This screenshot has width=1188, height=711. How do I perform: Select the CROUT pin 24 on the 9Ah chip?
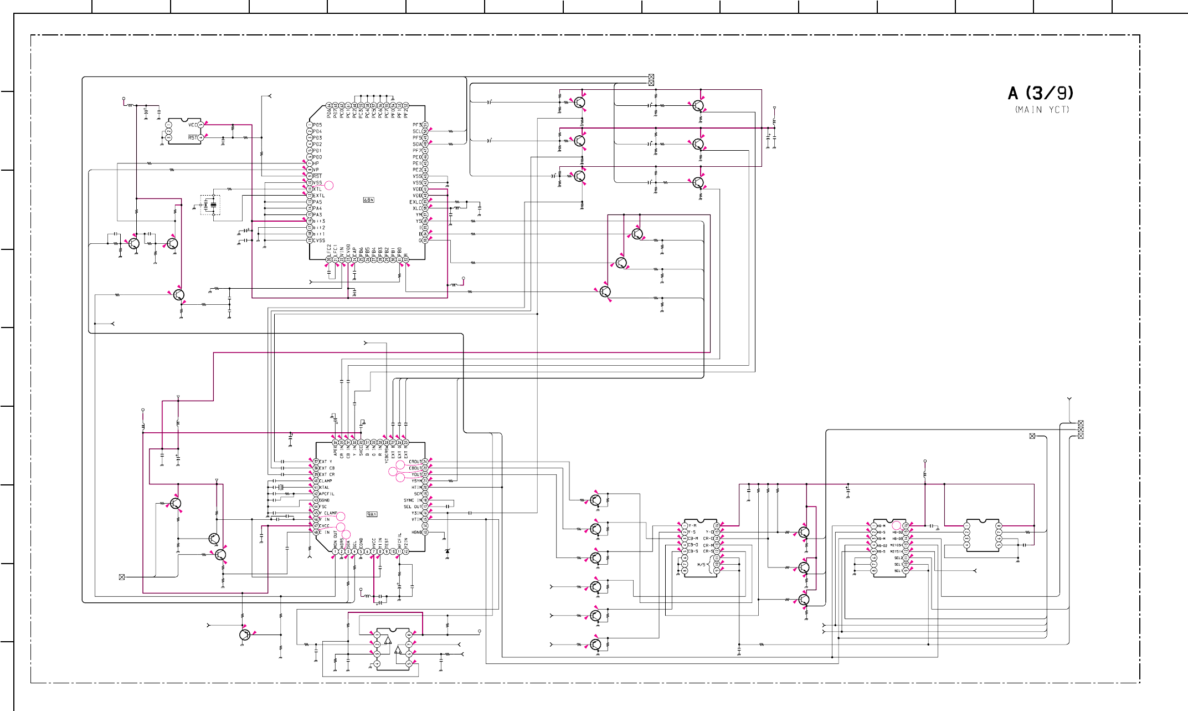[x=425, y=462]
